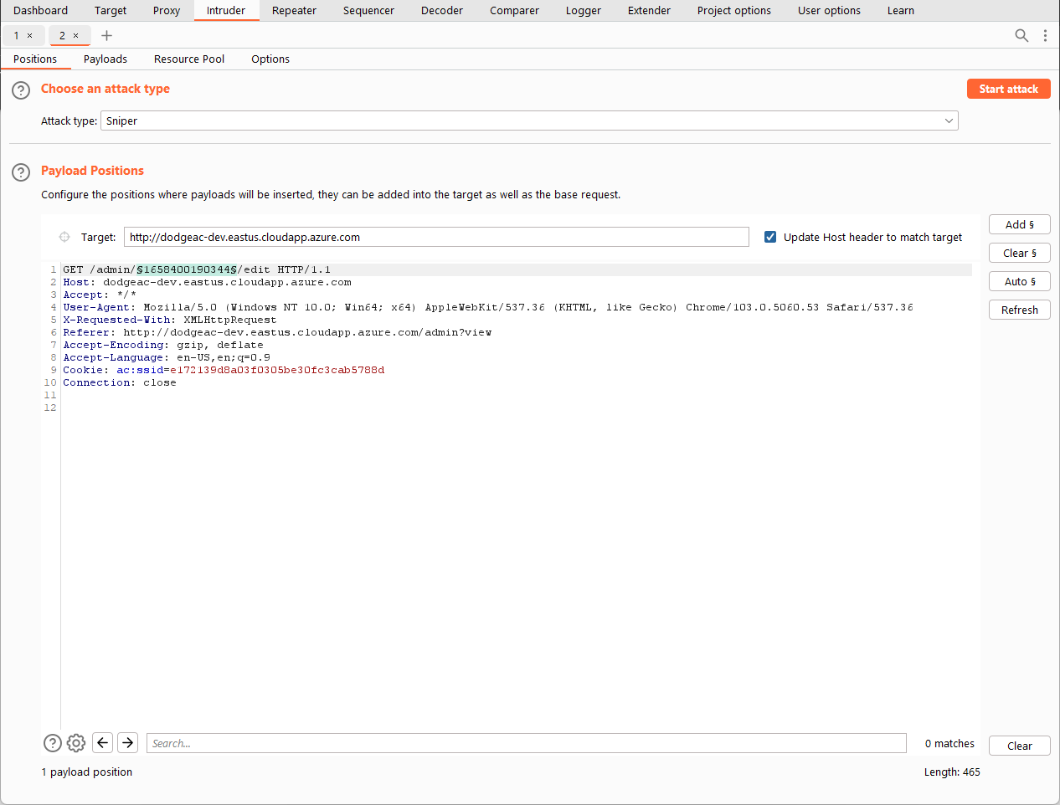
Task: Click into the Target URL field
Action: (436, 237)
